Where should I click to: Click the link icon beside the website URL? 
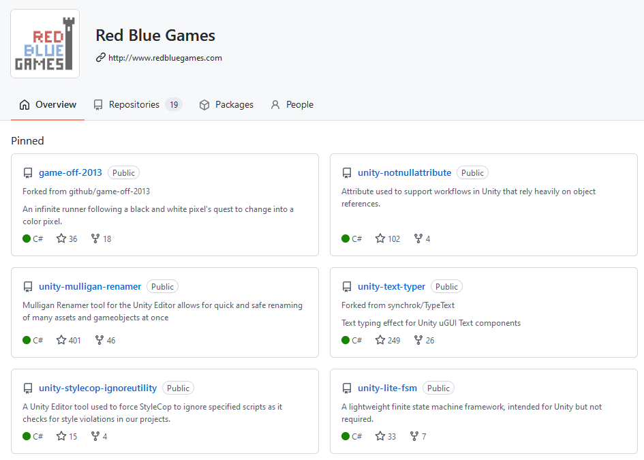99,58
